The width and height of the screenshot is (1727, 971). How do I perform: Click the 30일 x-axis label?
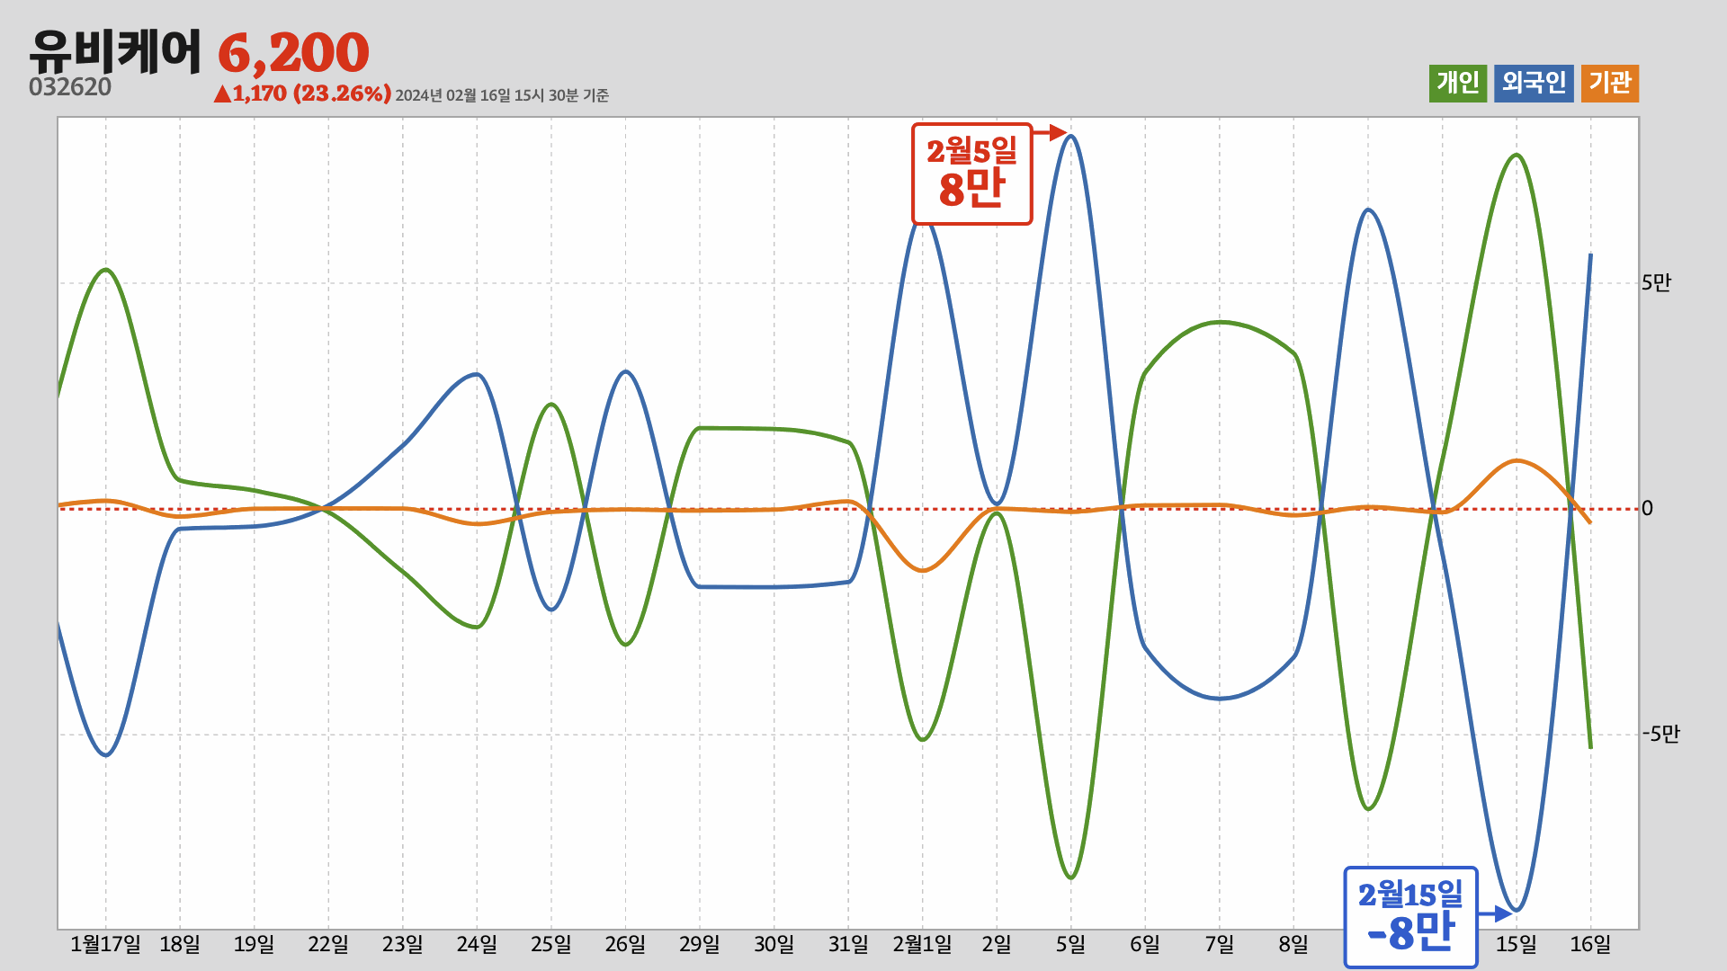(x=774, y=944)
